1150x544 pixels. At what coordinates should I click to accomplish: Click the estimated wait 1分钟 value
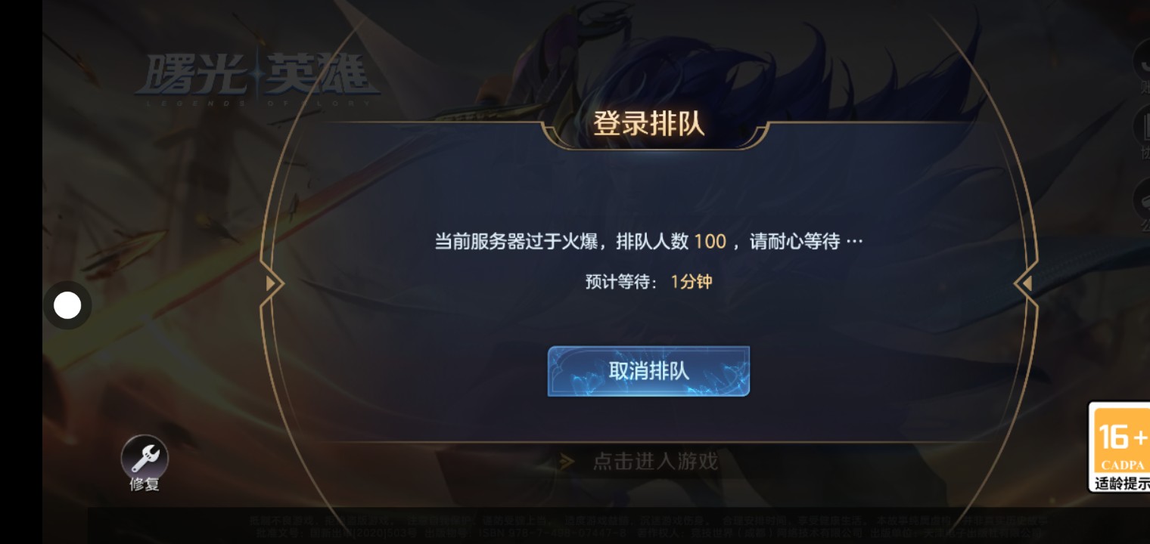(692, 282)
